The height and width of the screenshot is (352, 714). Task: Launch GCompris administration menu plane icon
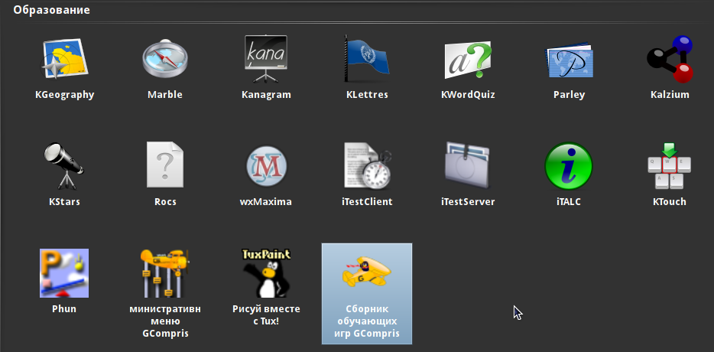(x=165, y=272)
